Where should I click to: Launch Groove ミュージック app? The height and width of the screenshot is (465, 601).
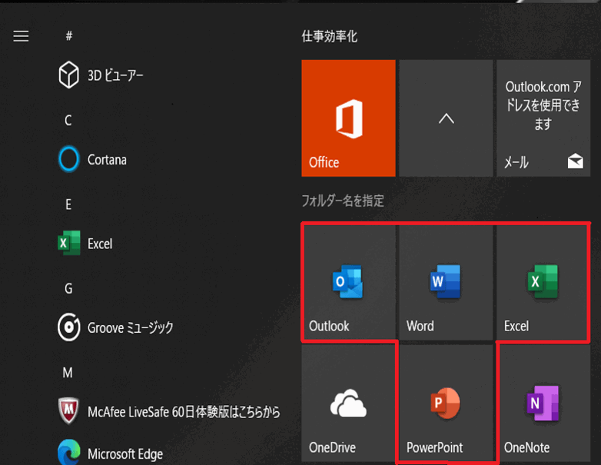point(115,327)
